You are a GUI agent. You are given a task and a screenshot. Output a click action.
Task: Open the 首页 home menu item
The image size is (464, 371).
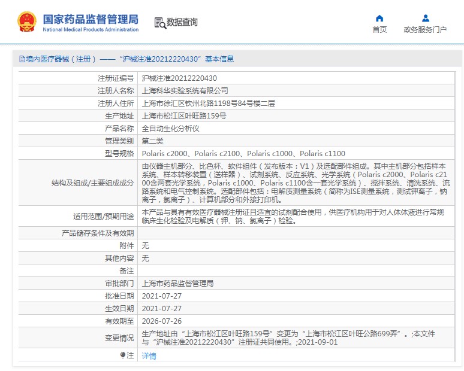(x=379, y=29)
